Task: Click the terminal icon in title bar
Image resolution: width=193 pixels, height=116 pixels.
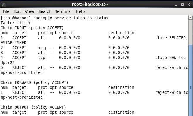Action: pyautogui.click(x=4, y=4)
